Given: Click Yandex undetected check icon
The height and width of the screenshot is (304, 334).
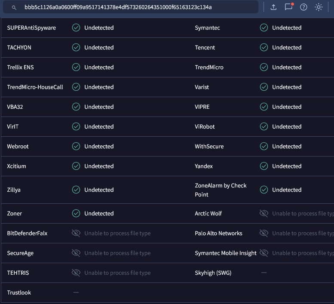Looking at the screenshot, I should [x=264, y=166].
